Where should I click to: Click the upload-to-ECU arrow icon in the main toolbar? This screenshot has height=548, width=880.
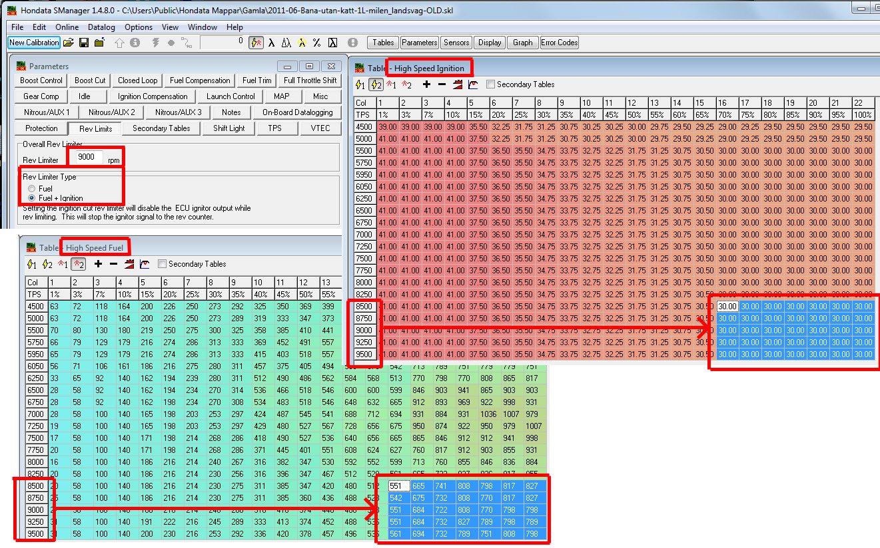click(119, 43)
